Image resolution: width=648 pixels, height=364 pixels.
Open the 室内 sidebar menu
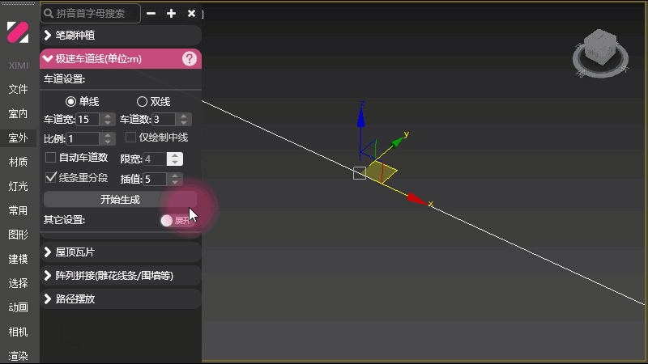point(18,113)
